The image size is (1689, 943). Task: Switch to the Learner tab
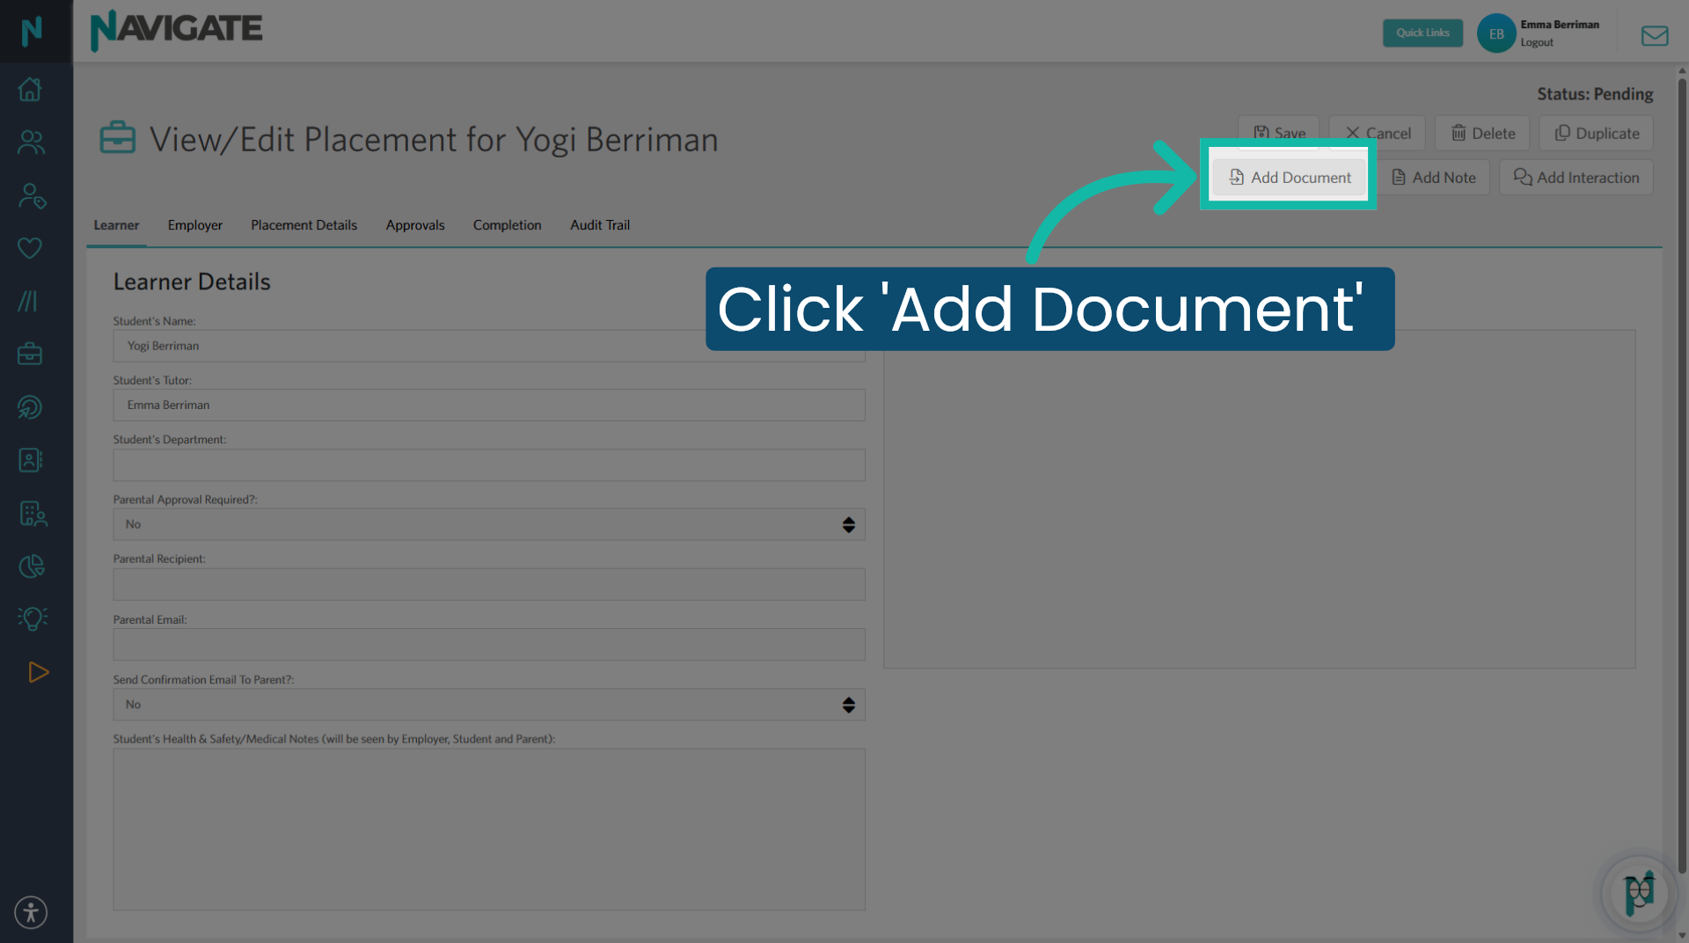point(116,225)
